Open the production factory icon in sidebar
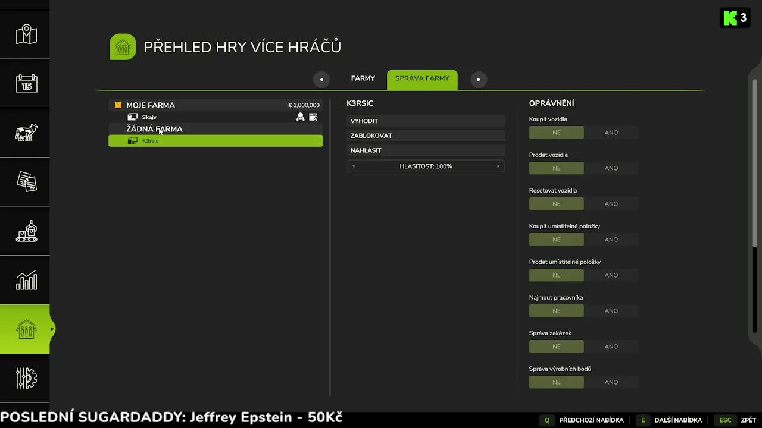Screen dimensions: 762x428 [x=26, y=231]
